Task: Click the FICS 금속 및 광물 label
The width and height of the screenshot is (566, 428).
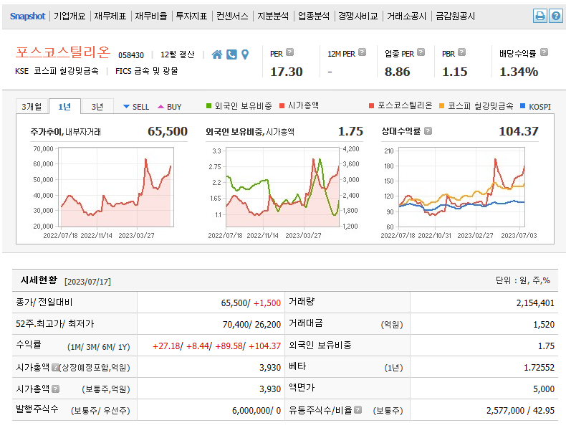Action: tap(147, 71)
